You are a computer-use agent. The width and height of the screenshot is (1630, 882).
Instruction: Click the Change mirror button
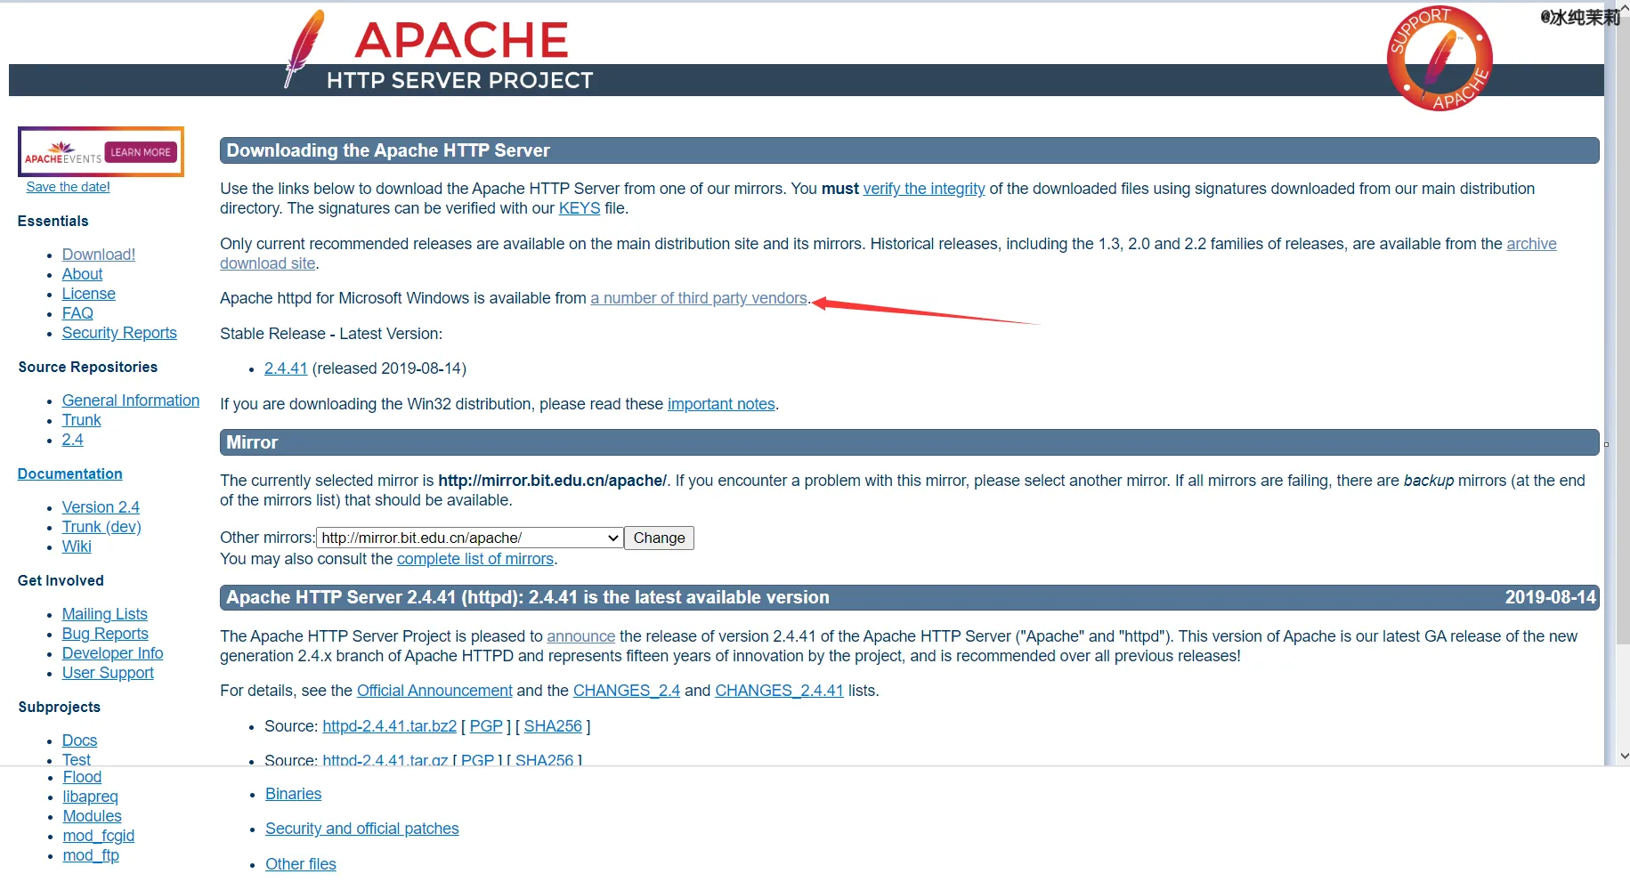[x=659, y=538]
